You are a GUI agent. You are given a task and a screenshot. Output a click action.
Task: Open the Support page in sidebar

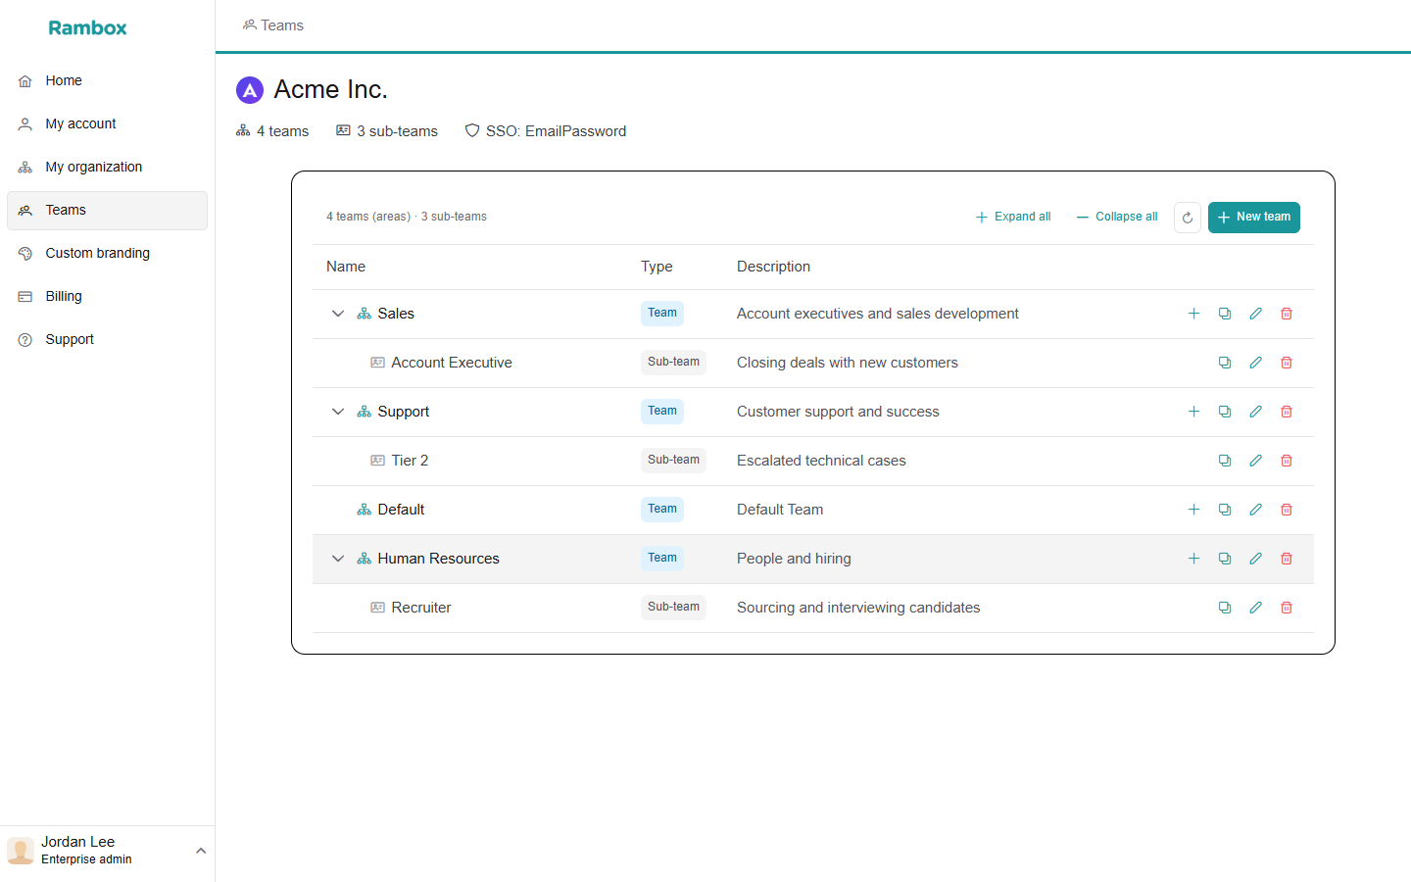pos(108,340)
